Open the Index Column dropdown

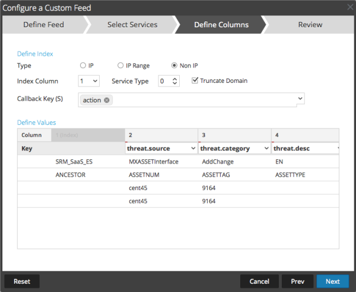click(88, 81)
